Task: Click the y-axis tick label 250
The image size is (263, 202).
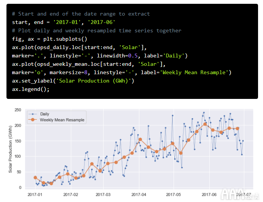Action: tap(18, 110)
